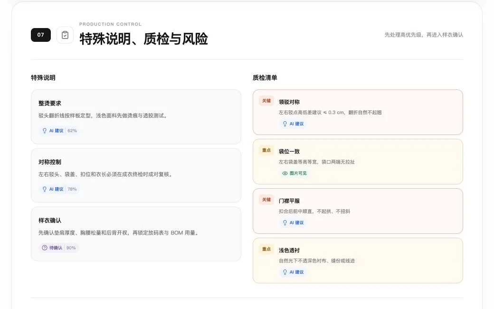Click the AI 建议 tag under 领驳对称

click(294, 124)
